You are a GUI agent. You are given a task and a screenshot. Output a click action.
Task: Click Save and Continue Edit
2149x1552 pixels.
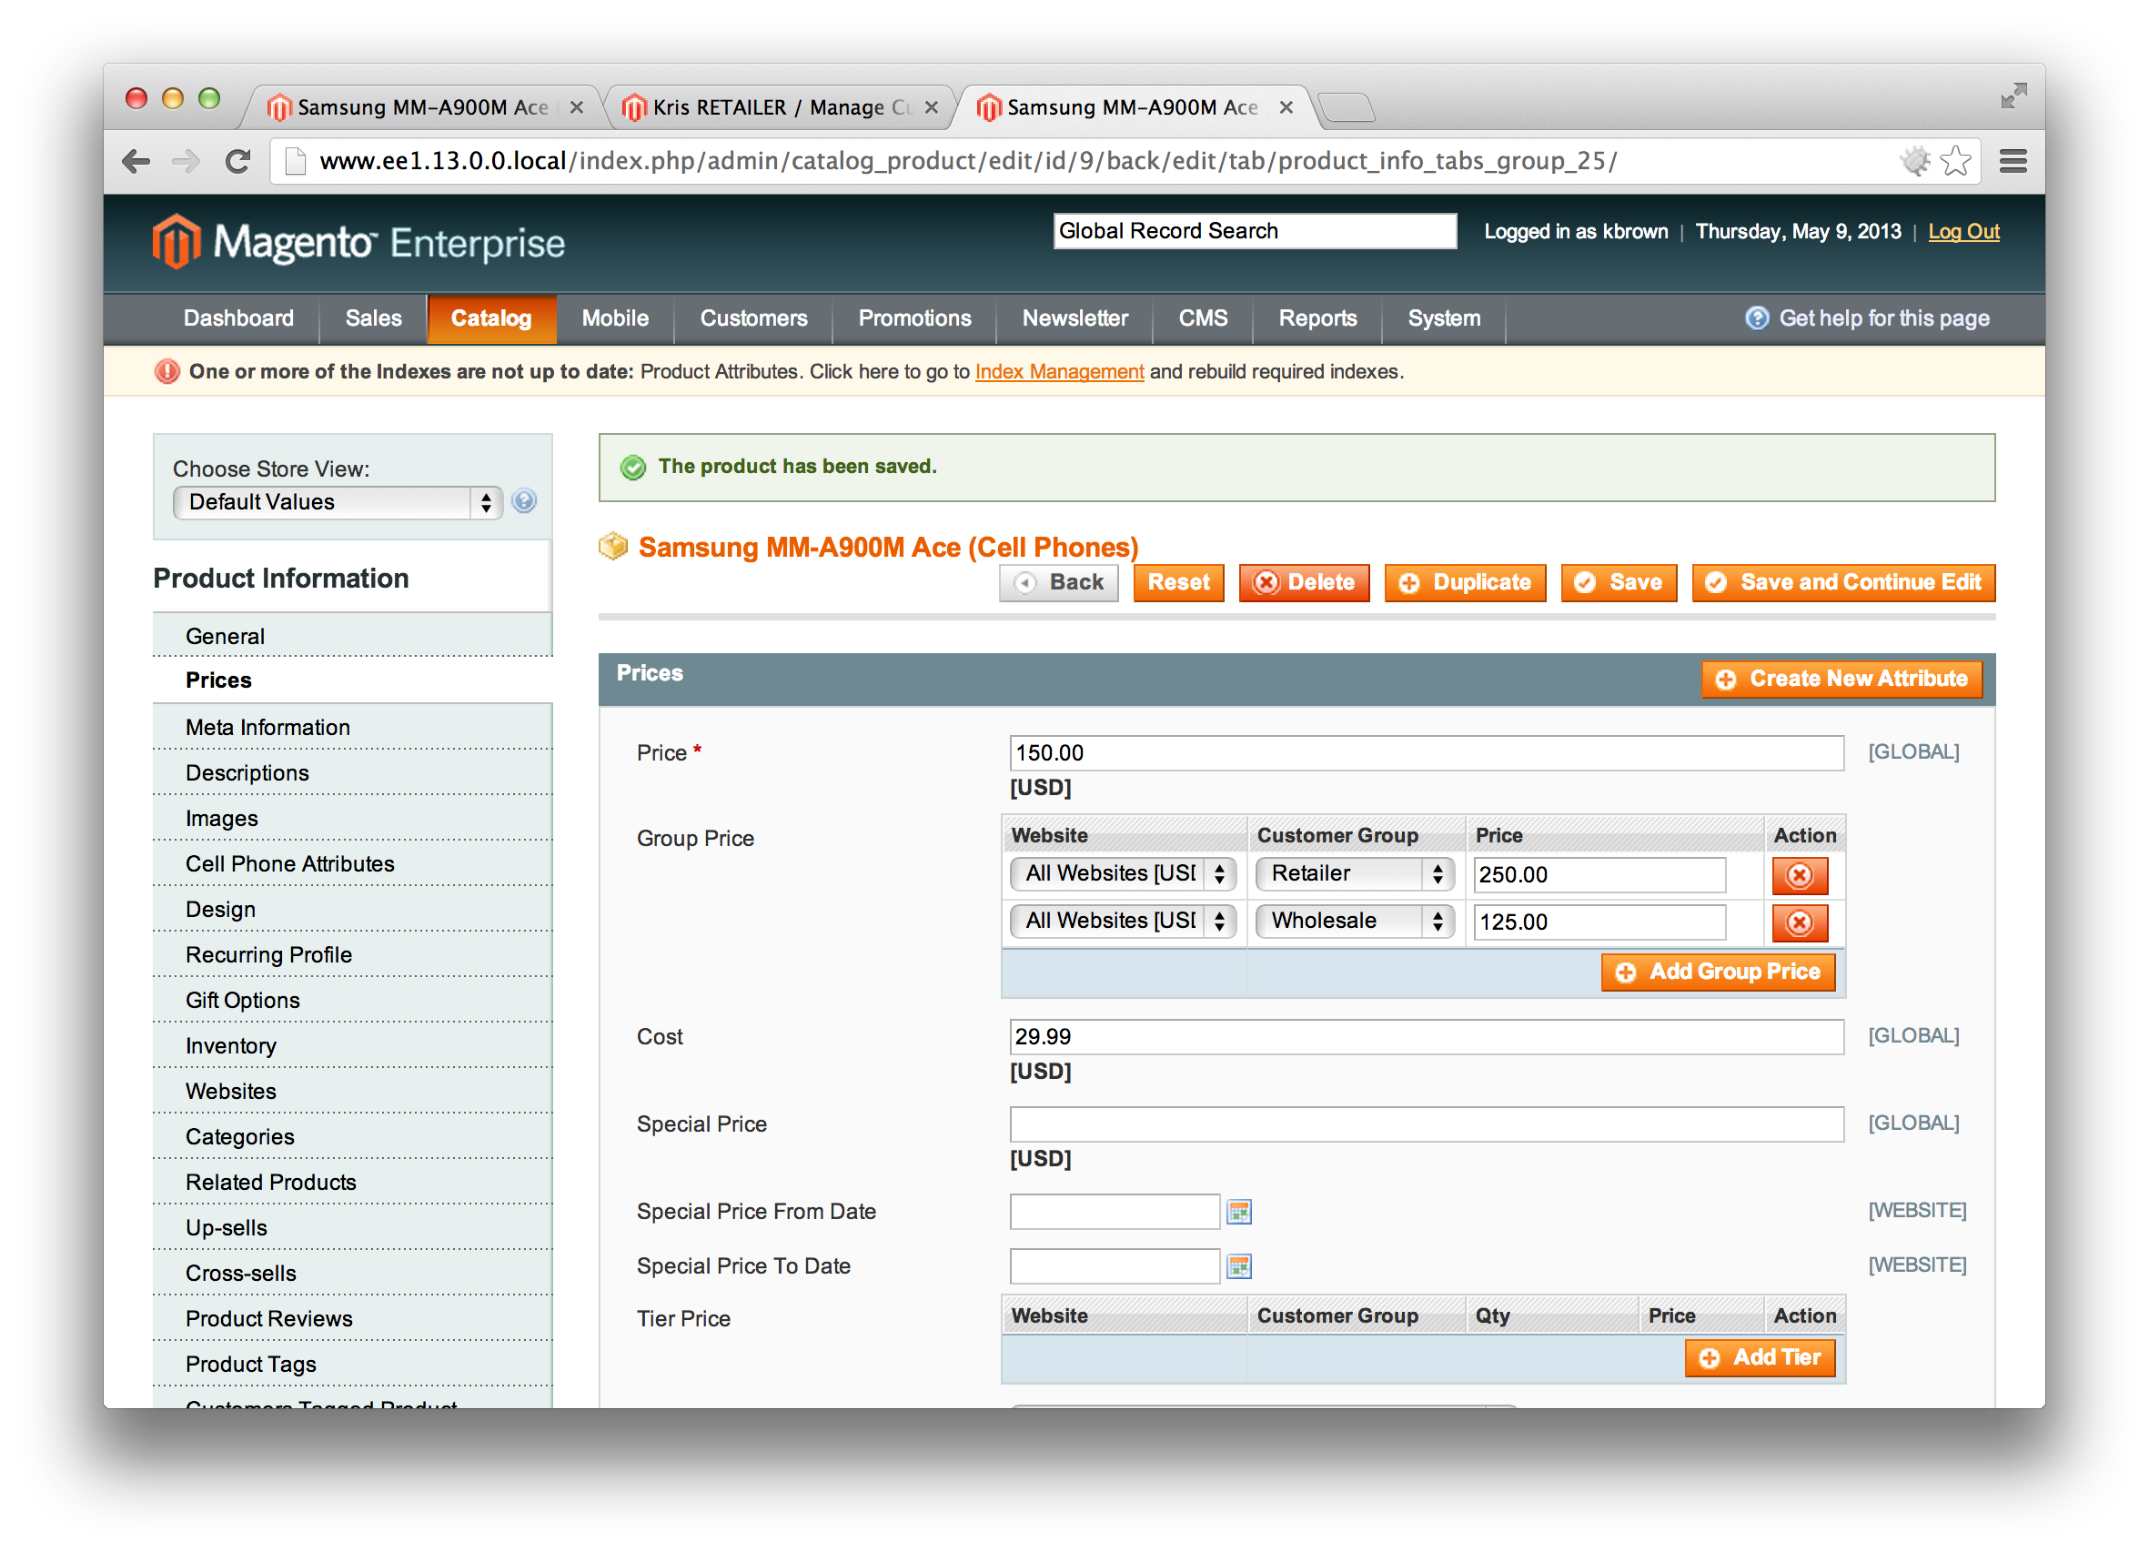[x=1843, y=583]
